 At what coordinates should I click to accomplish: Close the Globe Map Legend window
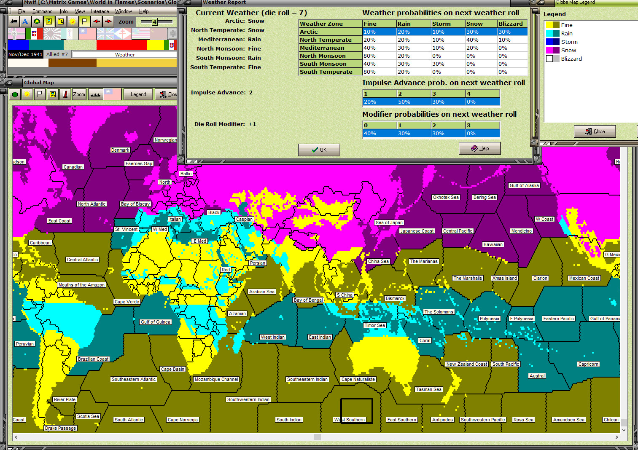pos(595,131)
